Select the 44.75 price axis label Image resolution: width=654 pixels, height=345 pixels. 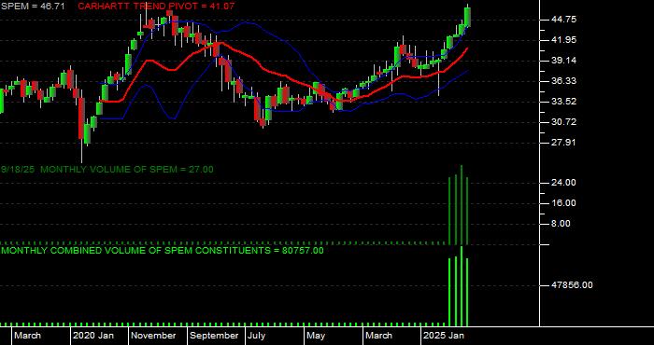pos(563,20)
